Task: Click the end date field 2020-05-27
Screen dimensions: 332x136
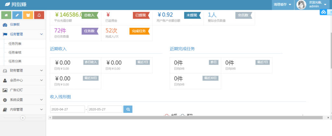Action: [105, 109]
